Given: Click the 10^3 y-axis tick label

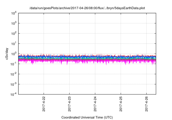Looking at the screenshot, I should [x=14, y=23].
